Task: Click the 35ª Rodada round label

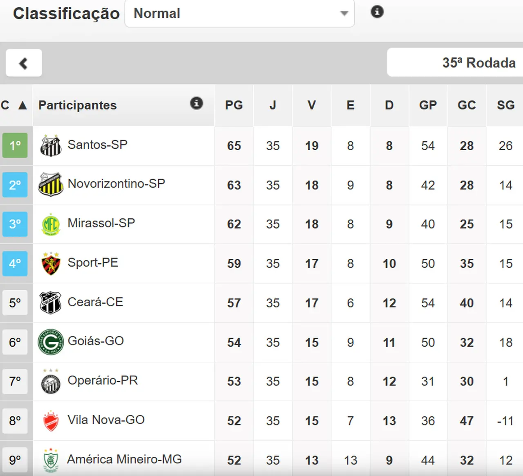Action: tap(478, 63)
